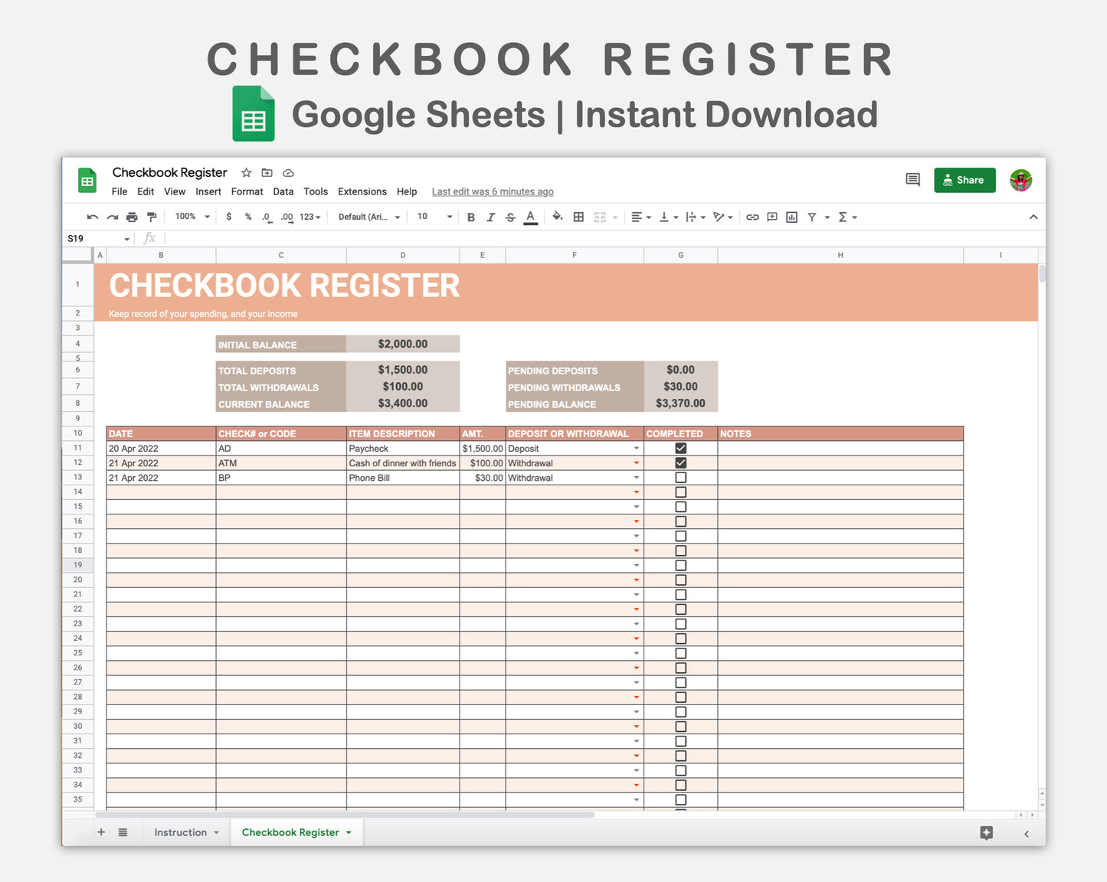Create a filter with the funnel icon

click(811, 217)
